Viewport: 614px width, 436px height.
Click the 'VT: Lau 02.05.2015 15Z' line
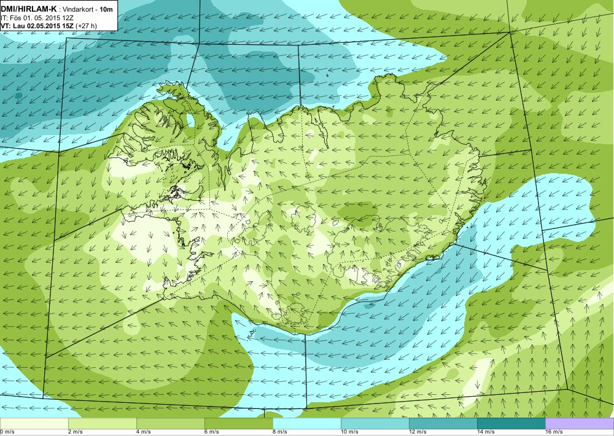pyautogui.click(x=37, y=26)
